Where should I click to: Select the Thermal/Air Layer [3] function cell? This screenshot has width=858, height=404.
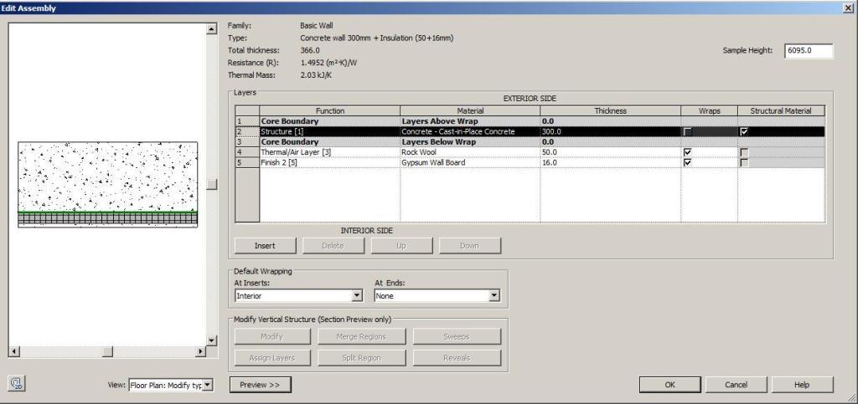click(330, 152)
